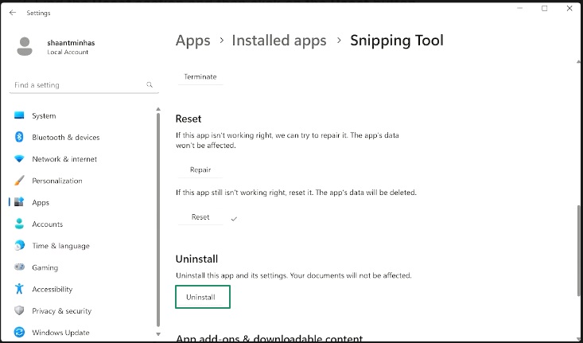The width and height of the screenshot is (583, 343).
Task: Click sidebar scroll down arrow
Action: tap(158, 334)
